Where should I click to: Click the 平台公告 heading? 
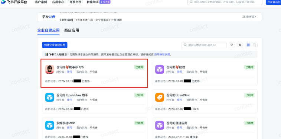[49, 17]
